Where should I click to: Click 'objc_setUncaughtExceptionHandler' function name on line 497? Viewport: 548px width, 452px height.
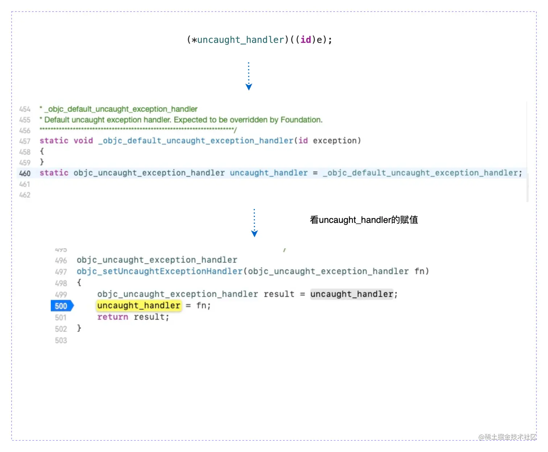coord(159,271)
